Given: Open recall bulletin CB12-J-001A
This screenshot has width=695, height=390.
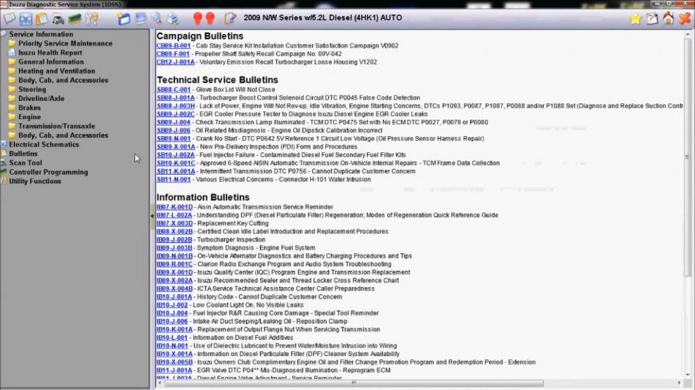Looking at the screenshot, I should tap(176, 62).
